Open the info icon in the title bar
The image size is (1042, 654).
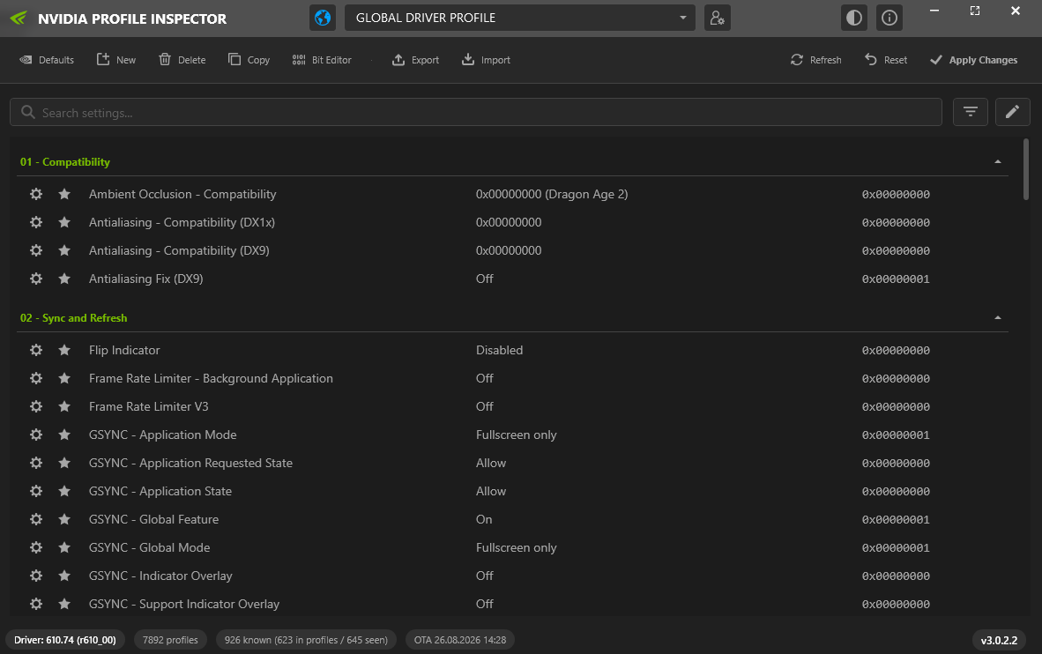(889, 18)
